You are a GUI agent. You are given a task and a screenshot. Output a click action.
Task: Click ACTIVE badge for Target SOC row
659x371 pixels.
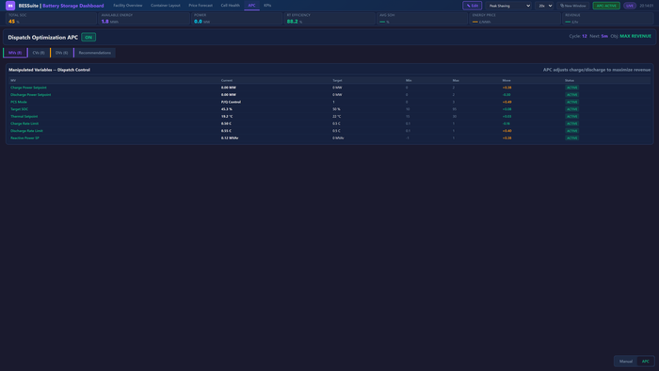point(571,109)
